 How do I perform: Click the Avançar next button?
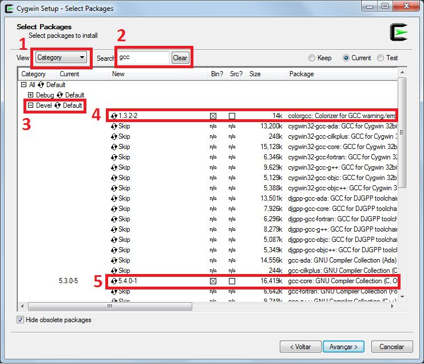coord(343,347)
